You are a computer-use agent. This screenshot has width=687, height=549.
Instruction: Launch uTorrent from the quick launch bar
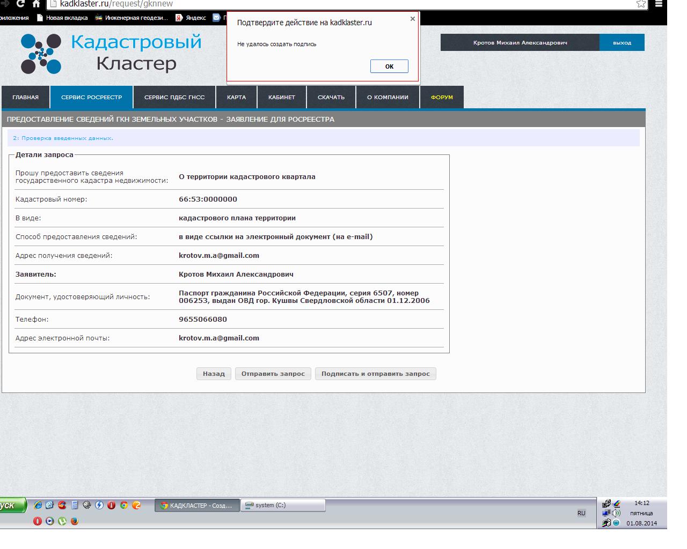[62, 521]
